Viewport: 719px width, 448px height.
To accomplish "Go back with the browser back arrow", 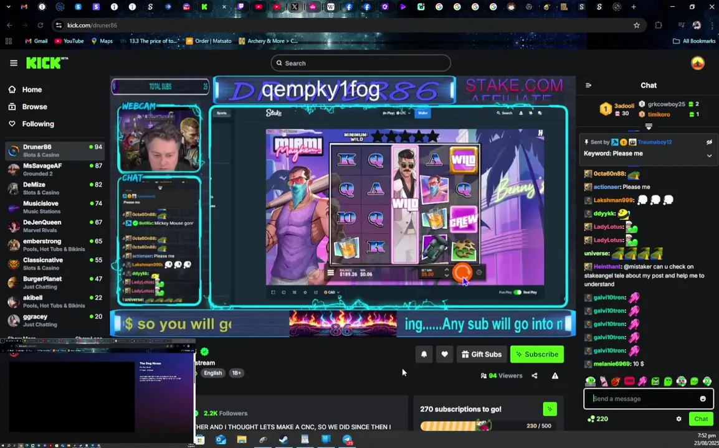I will coord(9,25).
